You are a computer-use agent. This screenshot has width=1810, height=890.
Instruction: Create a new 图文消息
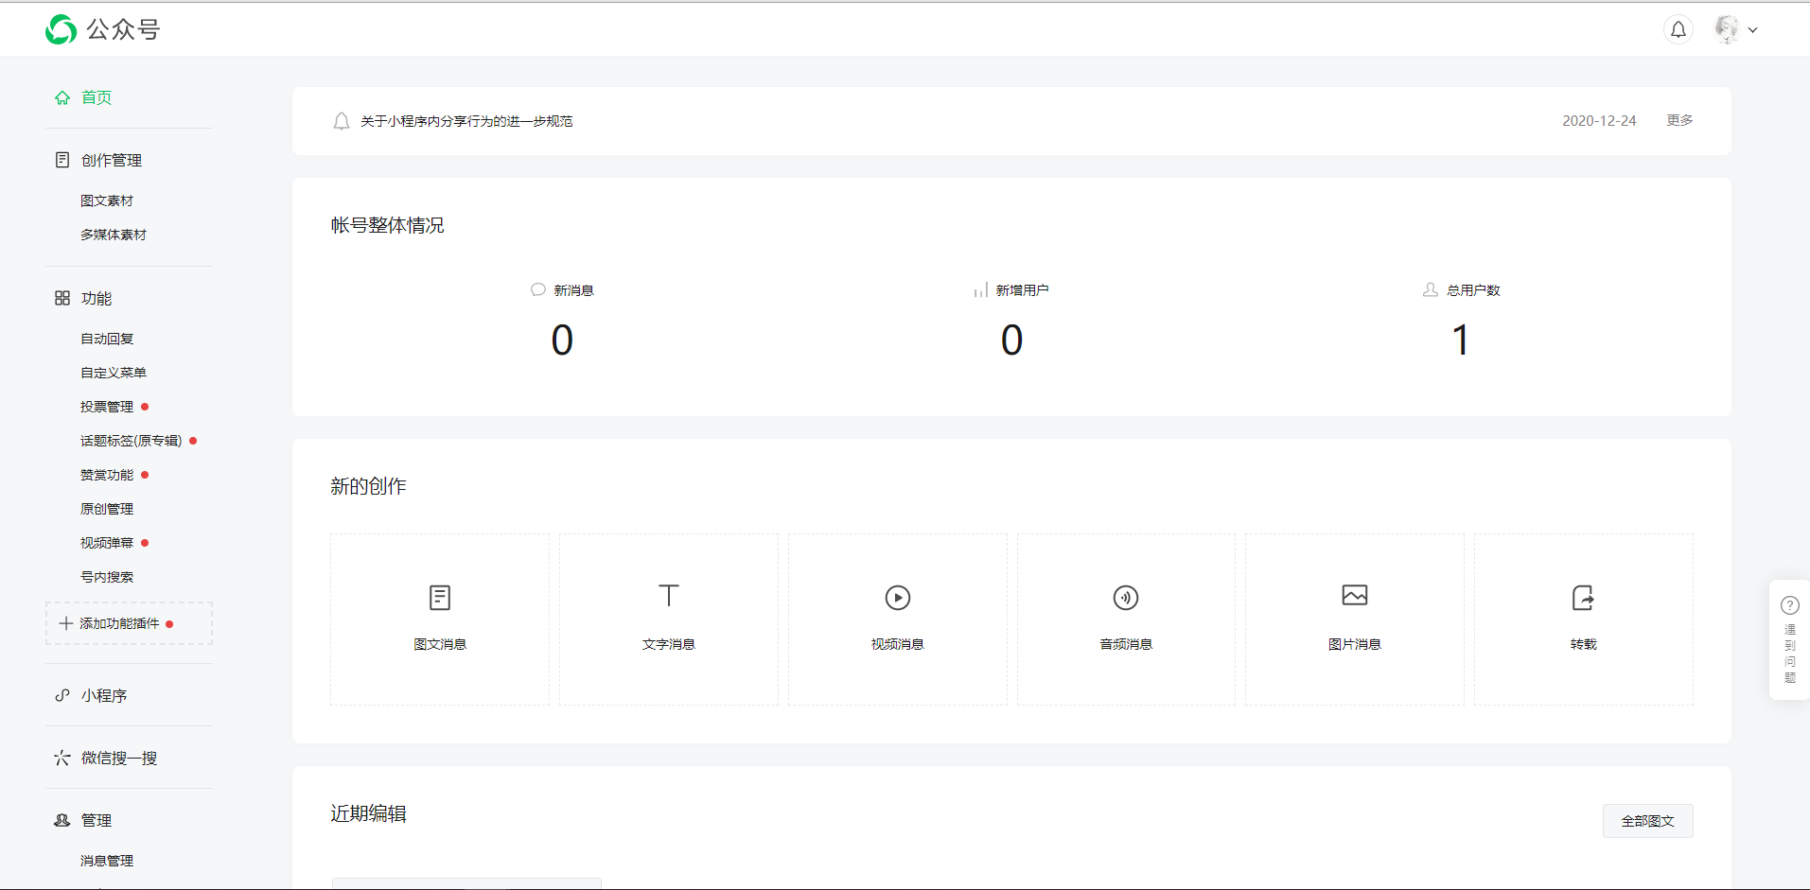[x=440, y=620]
